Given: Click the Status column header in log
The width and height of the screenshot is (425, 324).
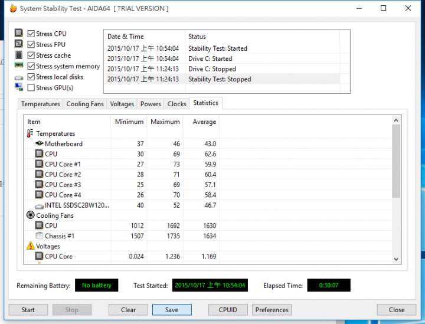Looking at the screenshot, I should 262,37.
